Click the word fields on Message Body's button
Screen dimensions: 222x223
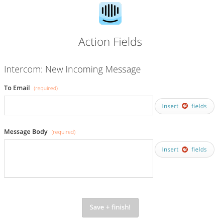pyautogui.click(x=199, y=150)
